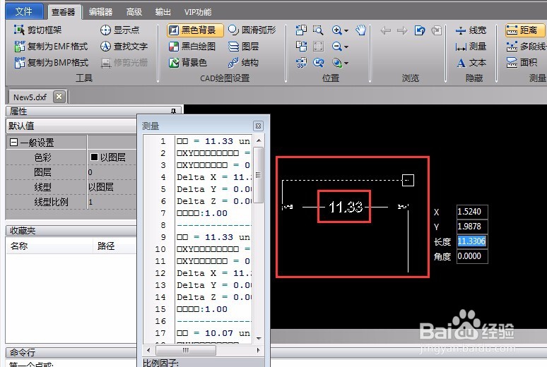Switch to the 查看器 viewer tab
Image resolution: width=547 pixels, height=367 pixels.
tap(64, 12)
